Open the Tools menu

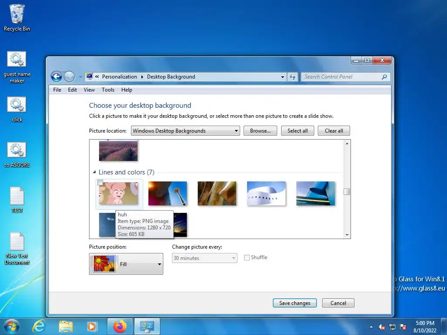click(108, 90)
